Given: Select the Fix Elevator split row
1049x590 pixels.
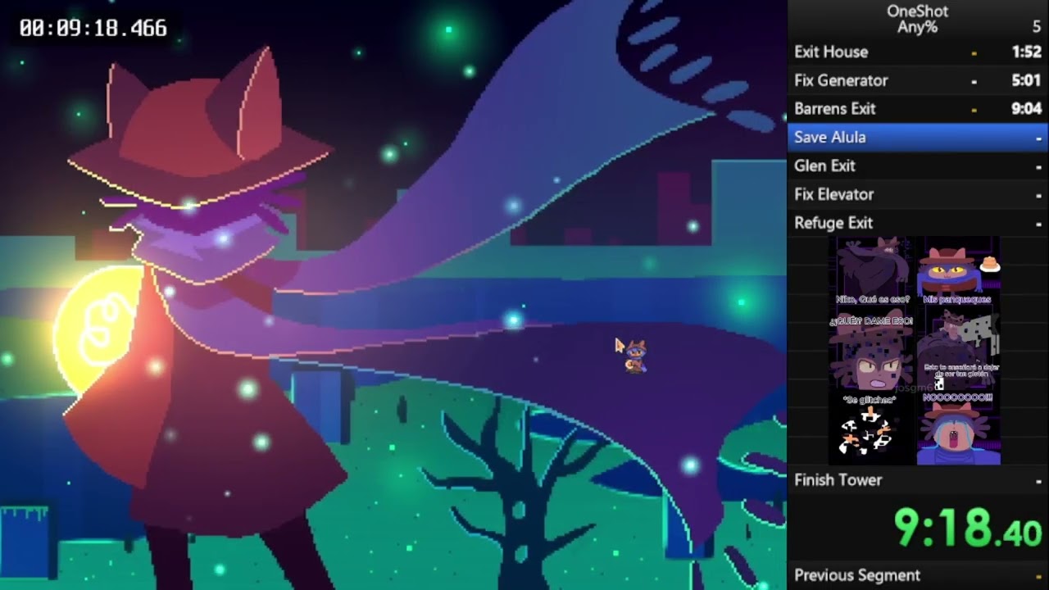Looking at the screenshot, I should (918, 194).
